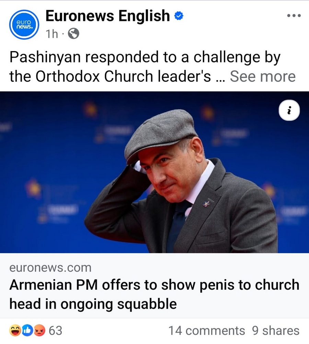The width and height of the screenshot is (309, 344).
Task: Click the globe public audience icon
Action: point(73,33)
